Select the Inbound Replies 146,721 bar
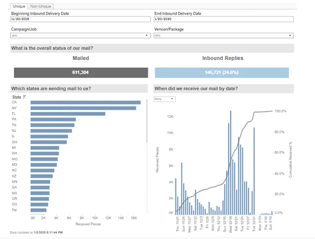The height and width of the screenshot is (239, 315). pyautogui.click(x=222, y=72)
